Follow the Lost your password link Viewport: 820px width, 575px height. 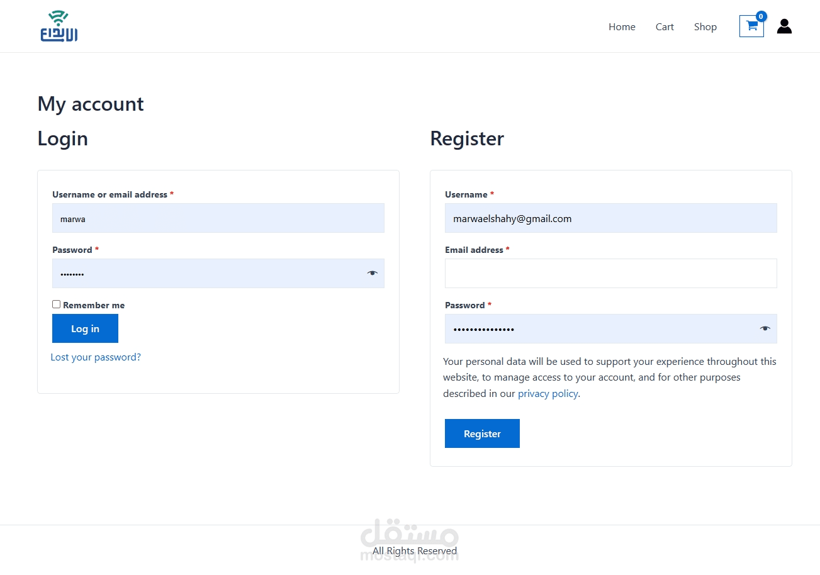click(96, 357)
